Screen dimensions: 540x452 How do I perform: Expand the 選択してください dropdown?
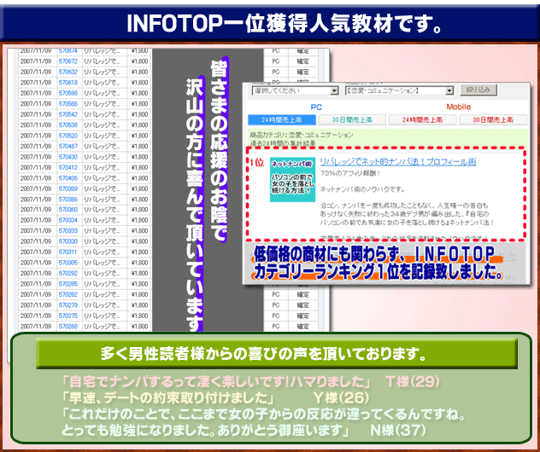pyautogui.click(x=295, y=90)
